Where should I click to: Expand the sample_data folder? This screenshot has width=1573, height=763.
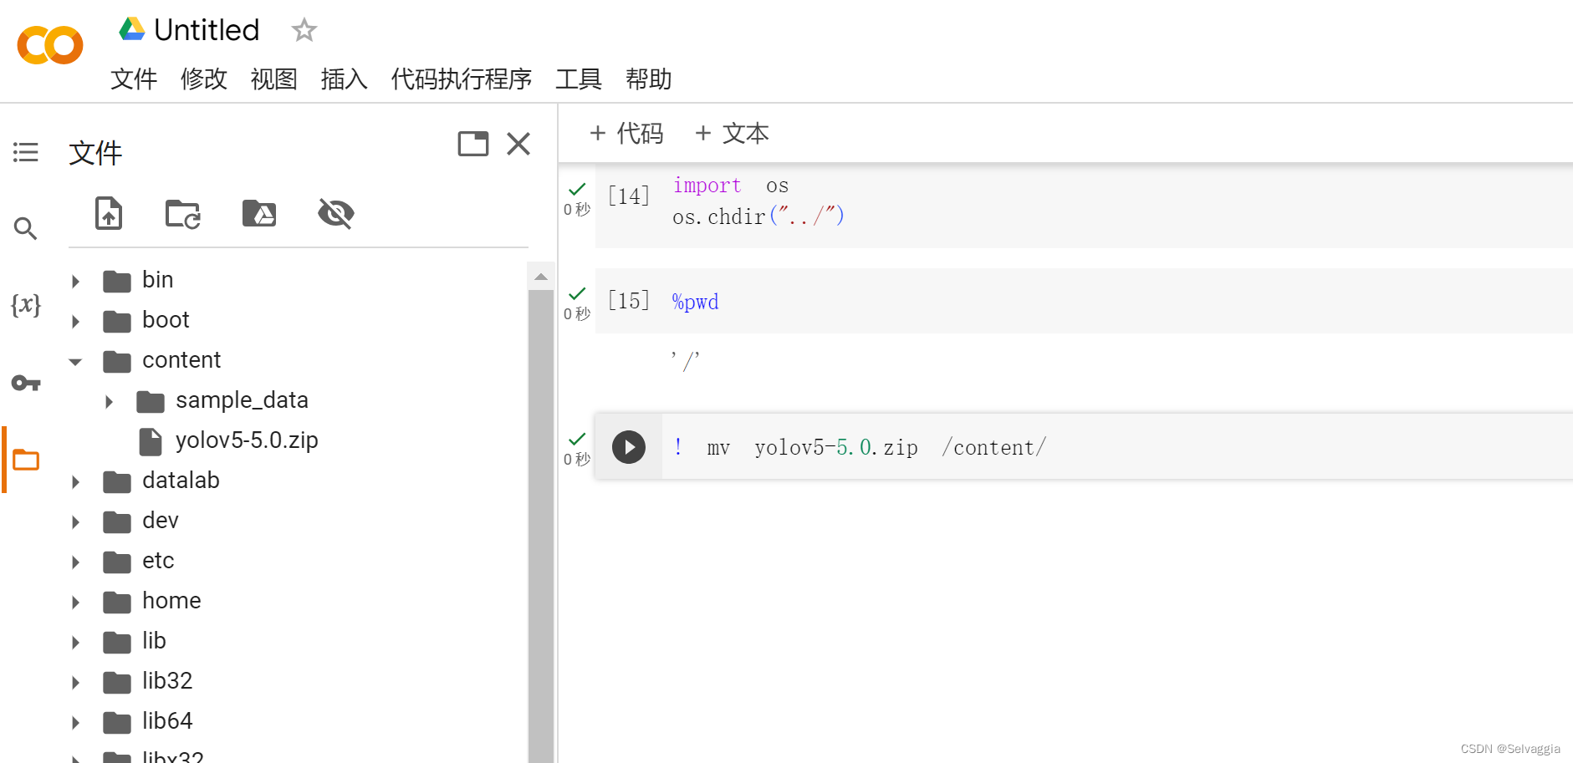(x=110, y=401)
